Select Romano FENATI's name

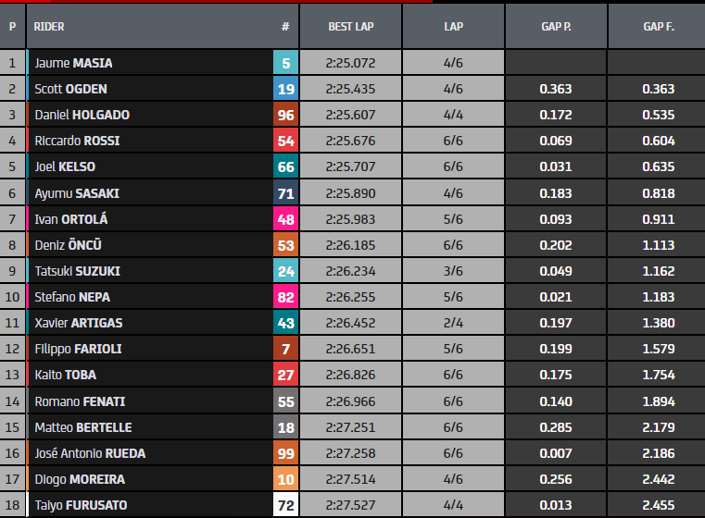pyautogui.click(x=80, y=401)
